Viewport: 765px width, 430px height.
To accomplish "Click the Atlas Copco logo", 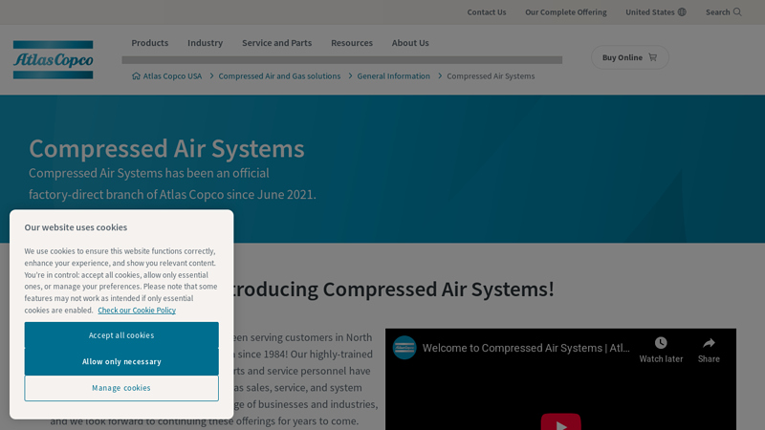I will point(54,59).
